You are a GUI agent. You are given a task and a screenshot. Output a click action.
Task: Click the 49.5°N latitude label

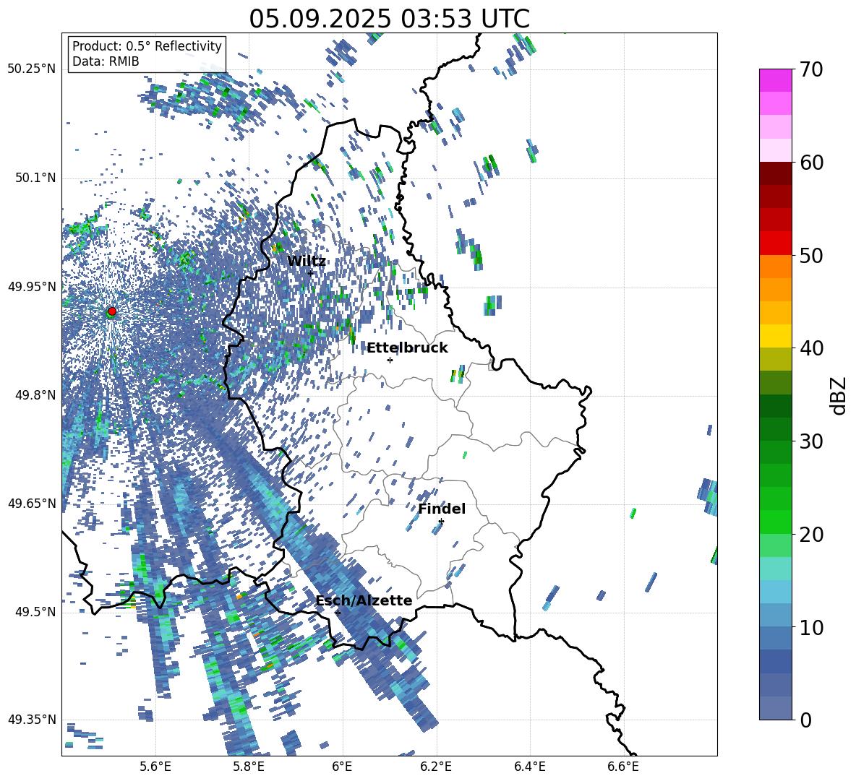[x=35, y=612]
